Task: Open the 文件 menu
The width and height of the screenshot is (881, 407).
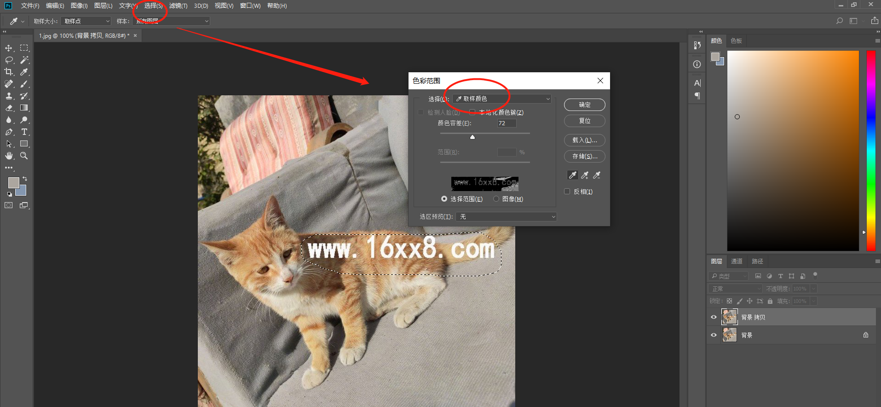Action: pyautogui.click(x=30, y=6)
